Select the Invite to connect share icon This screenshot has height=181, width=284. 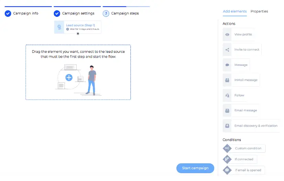227,50
